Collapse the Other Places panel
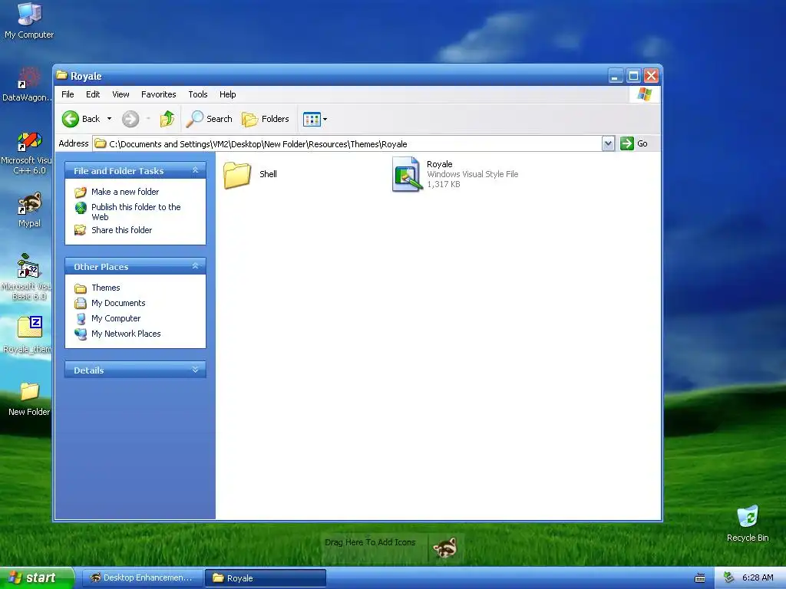This screenshot has height=589, width=786. click(196, 266)
